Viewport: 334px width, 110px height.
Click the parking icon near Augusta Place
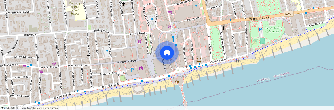[x=132, y=70]
